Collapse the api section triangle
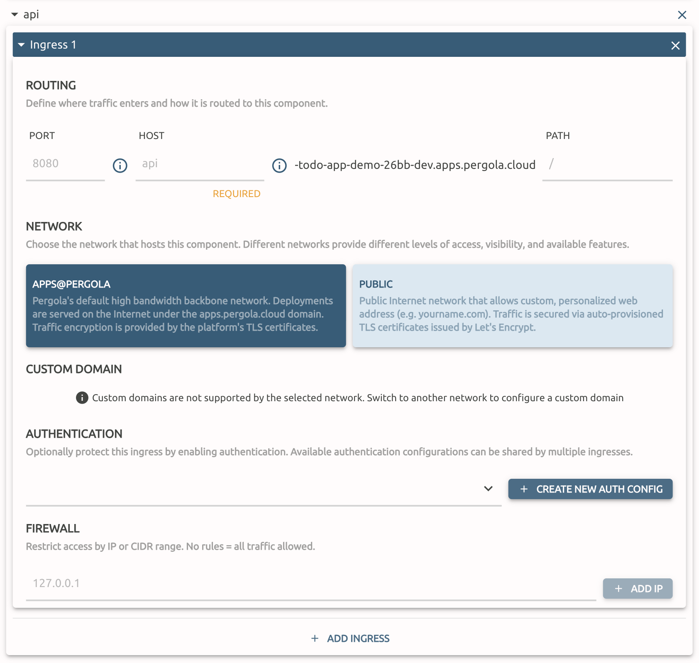The image size is (699, 663). point(15,15)
